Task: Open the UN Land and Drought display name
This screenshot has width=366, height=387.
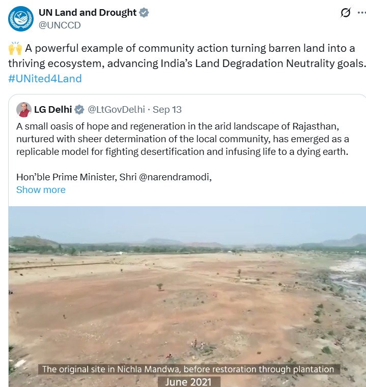Action: point(88,13)
